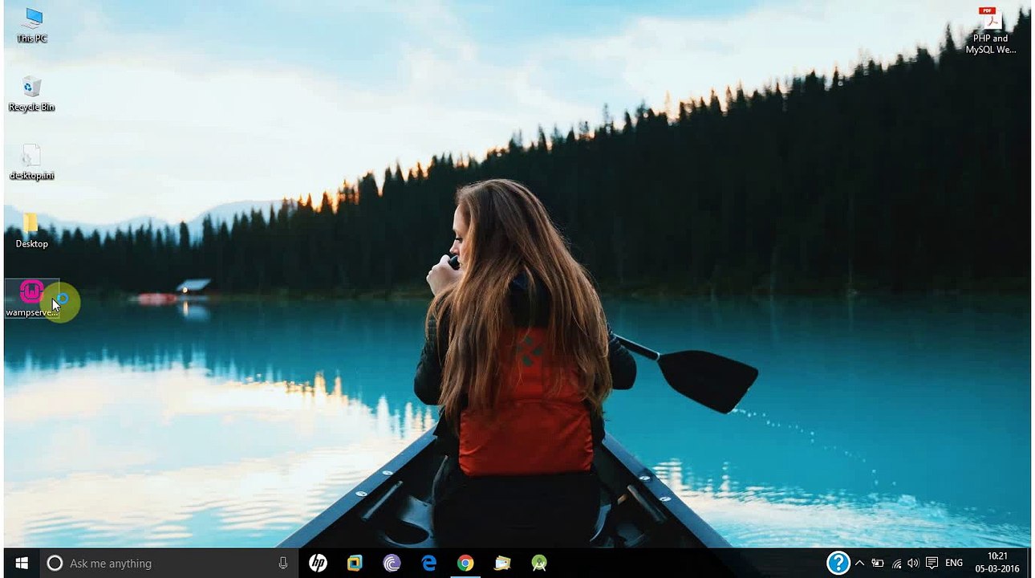Open the Windows Start menu

pyautogui.click(x=22, y=564)
